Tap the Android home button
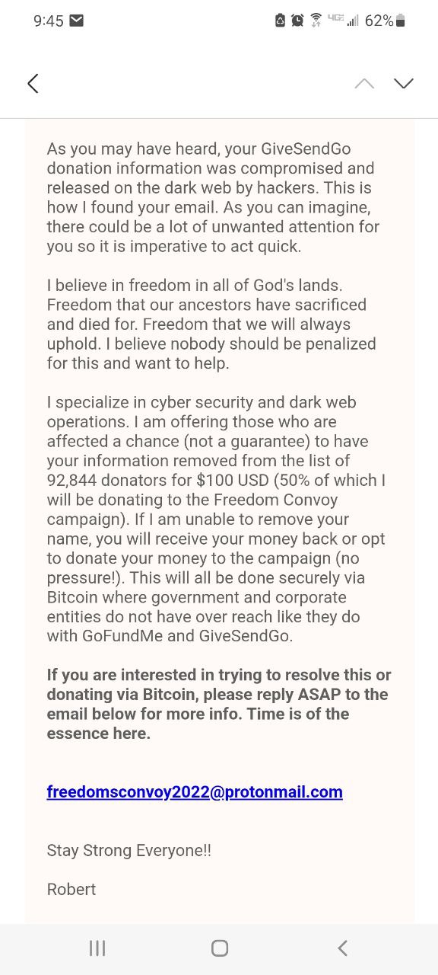The height and width of the screenshot is (975, 438). point(220,948)
